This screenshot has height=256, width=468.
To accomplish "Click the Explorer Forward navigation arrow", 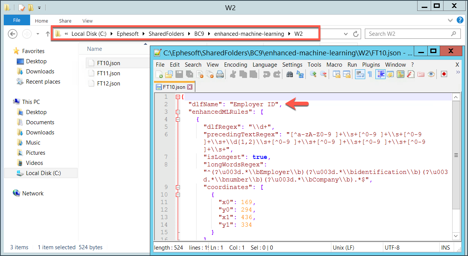I will click(x=26, y=34).
